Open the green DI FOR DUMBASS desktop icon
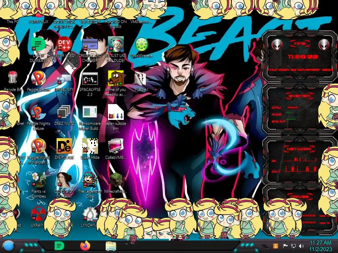The height and width of the screenshot is (253, 338). coord(38,44)
